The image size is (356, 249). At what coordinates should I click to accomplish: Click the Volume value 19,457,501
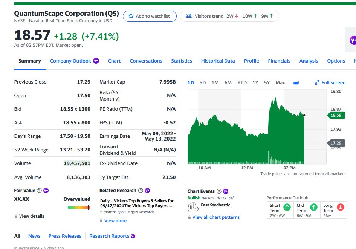tap(77, 163)
